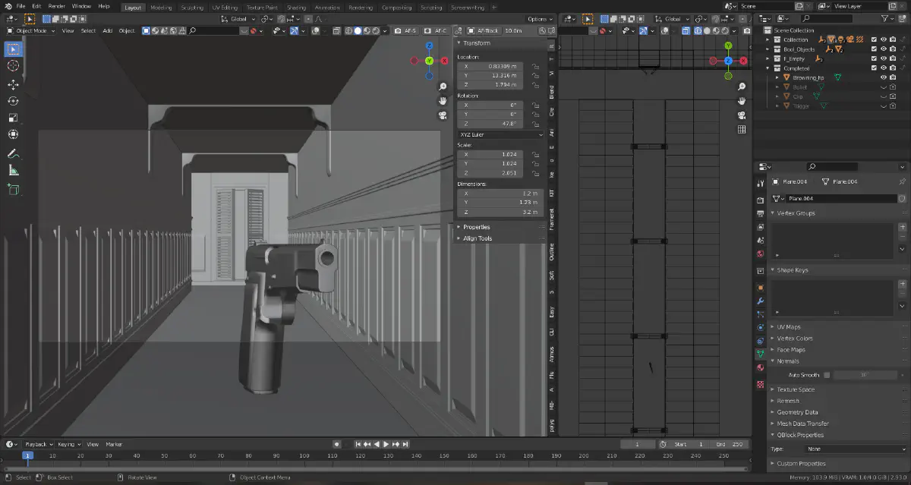The image size is (911, 485).
Task: Click the Add menu in the viewport header
Action: click(x=107, y=31)
